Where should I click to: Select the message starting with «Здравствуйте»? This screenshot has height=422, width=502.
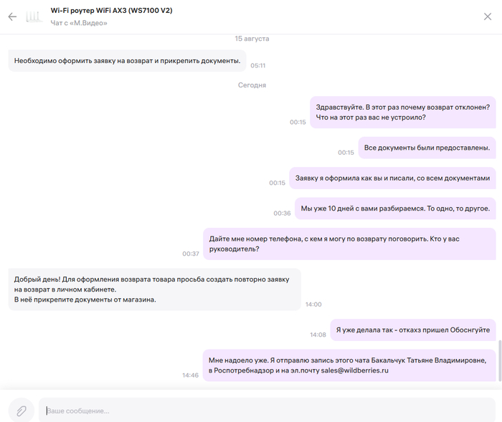click(x=402, y=112)
